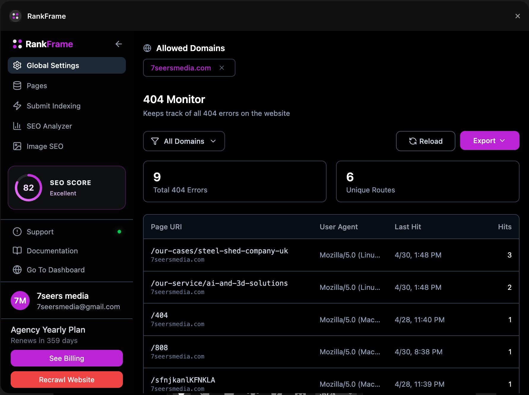Viewport: 529px width, 395px height.
Task: Click the Support online status indicator
Action: [119, 231]
